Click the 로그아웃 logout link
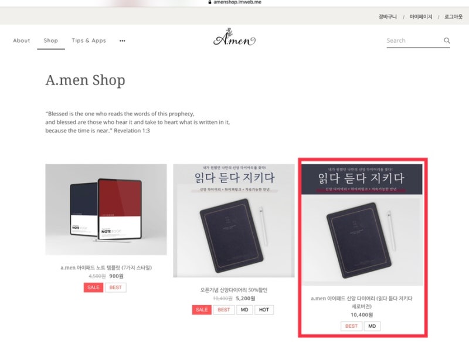Screen dimensions: 469x342 click(453, 17)
